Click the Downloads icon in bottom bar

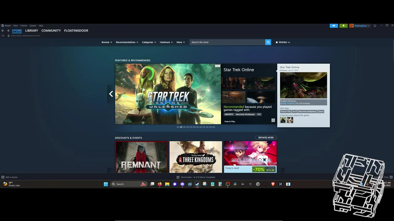(x=178, y=177)
